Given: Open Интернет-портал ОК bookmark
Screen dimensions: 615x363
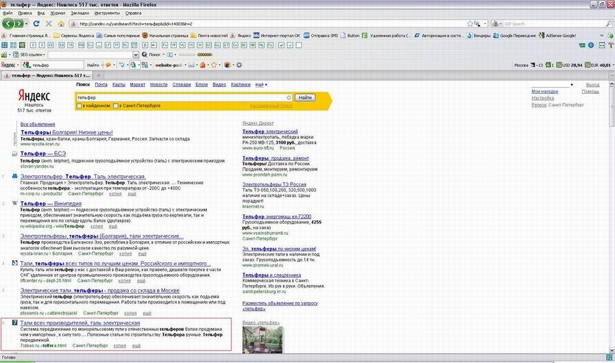Looking at the screenshot, I should 276,36.
